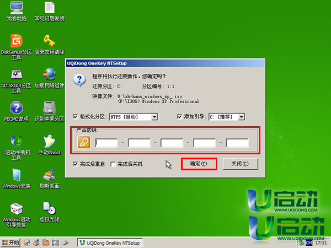Focus the first product key field
The height and width of the screenshot is (248, 331).
coord(106,143)
